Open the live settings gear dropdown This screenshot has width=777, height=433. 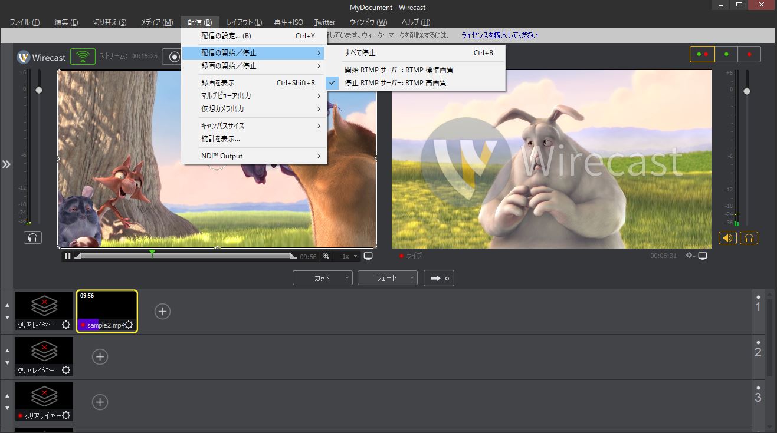(x=690, y=256)
